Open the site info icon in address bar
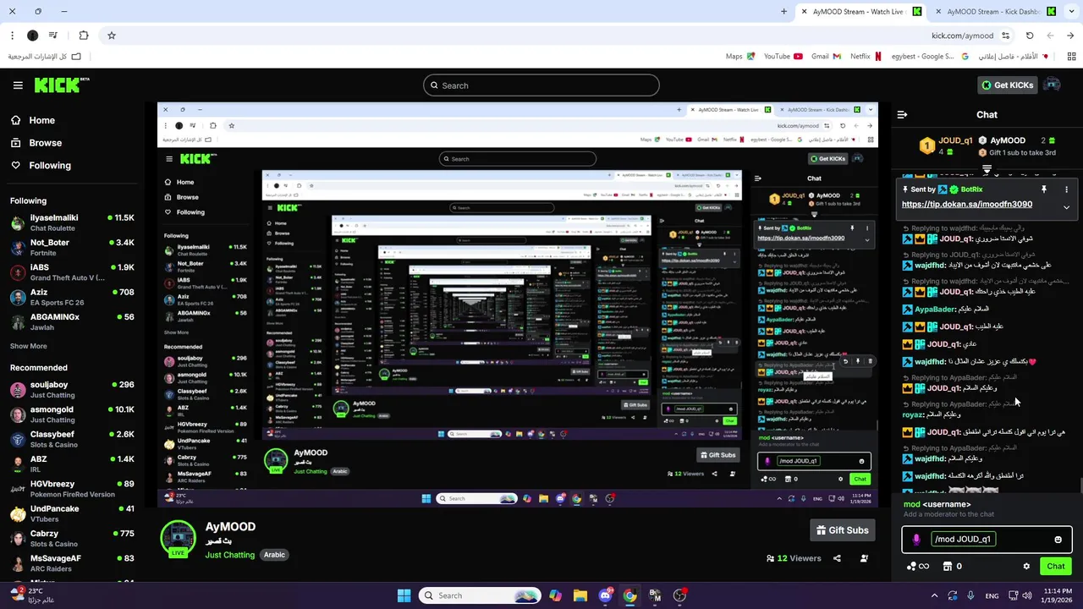1083x609 pixels. pyautogui.click(x=1005, y=36)
